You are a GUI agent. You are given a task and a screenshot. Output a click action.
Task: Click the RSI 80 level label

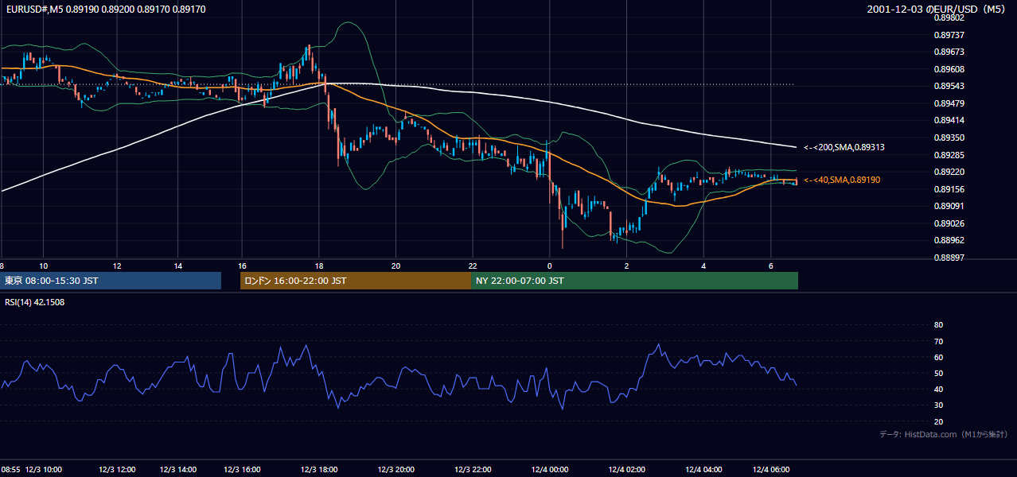[x=938, y=325]
